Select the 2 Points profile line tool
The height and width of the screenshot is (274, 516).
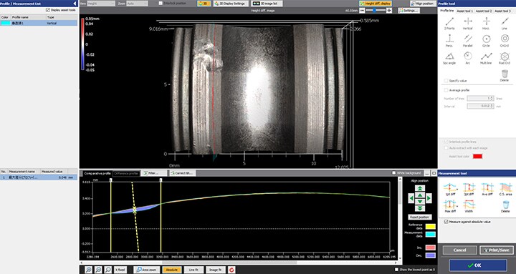[449, 24]
